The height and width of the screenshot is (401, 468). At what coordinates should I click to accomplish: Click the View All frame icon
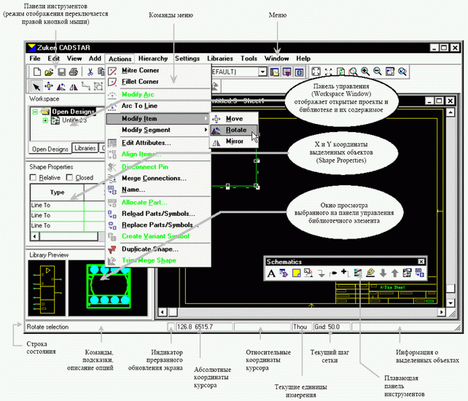click(316, 71)
